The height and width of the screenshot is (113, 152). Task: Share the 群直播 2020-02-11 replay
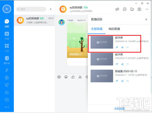click(x=117, y=81)
